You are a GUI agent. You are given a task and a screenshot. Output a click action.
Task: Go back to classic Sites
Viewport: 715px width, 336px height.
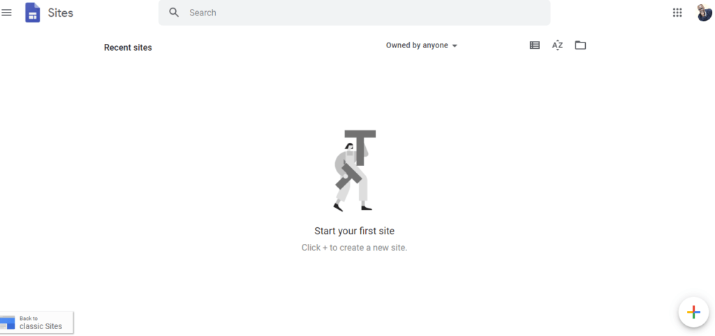pyautogui.click(x=40, y=323)
